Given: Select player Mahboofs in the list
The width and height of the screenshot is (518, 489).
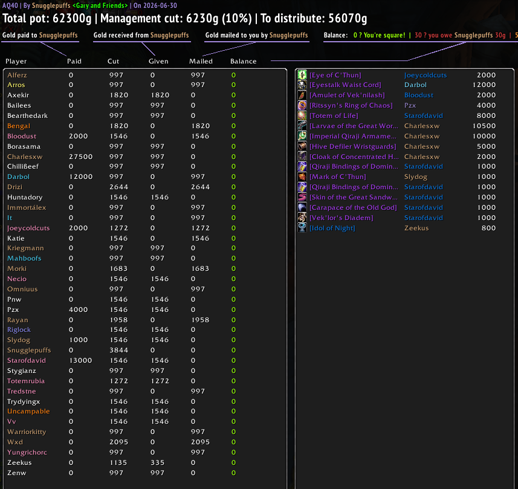Looking at the screenshot, I should 24,258.
